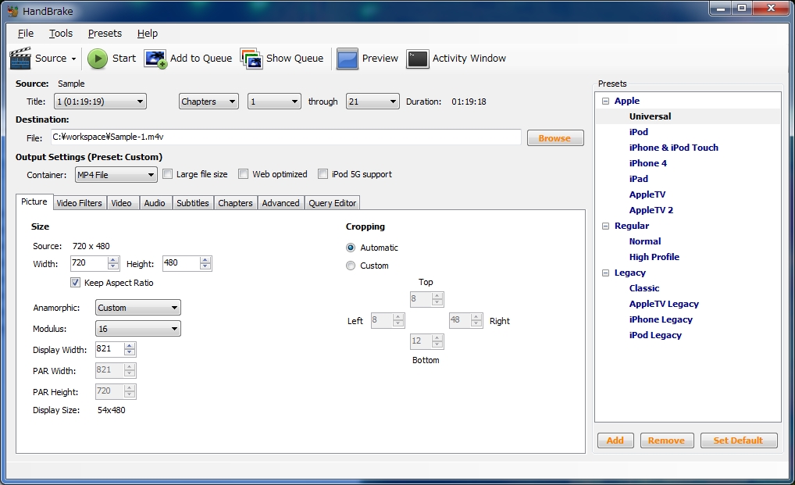
Task: Switch to the Video tab
Action: (x=121, y=203)
